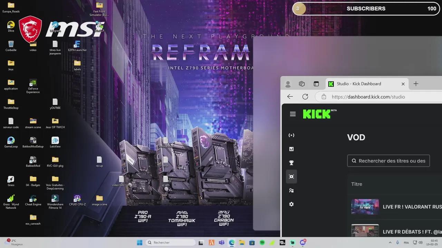Open a new browser tab
Viewport: 442px width, 248px height.
click(416, 83)
